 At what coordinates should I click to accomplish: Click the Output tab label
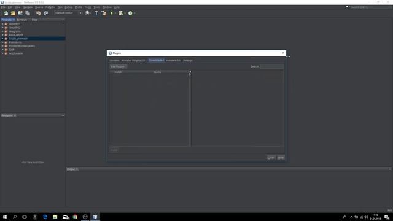(71, 169)
